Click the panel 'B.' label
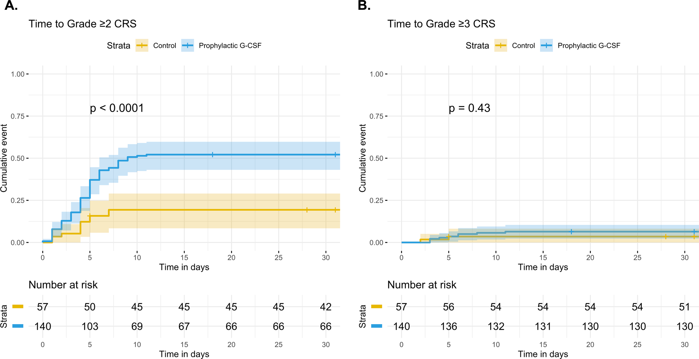This screenshot has height=359, width=699. tap(364, 6)
